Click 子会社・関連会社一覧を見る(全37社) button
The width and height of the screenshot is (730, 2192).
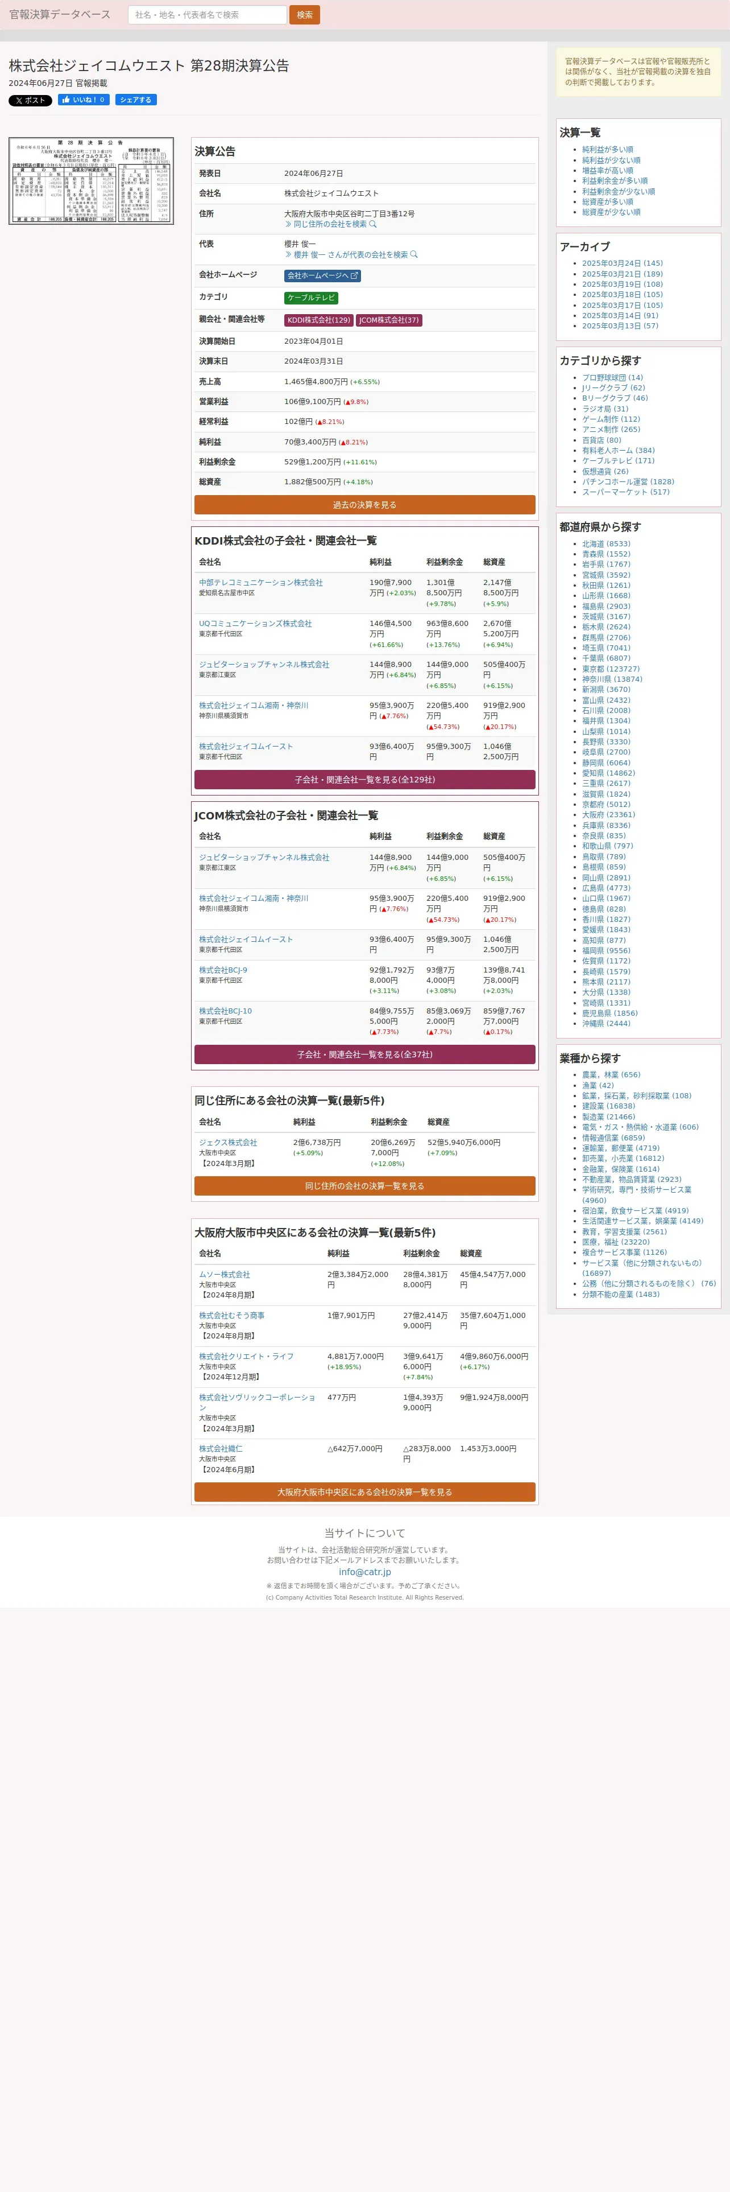(364, 1054)
